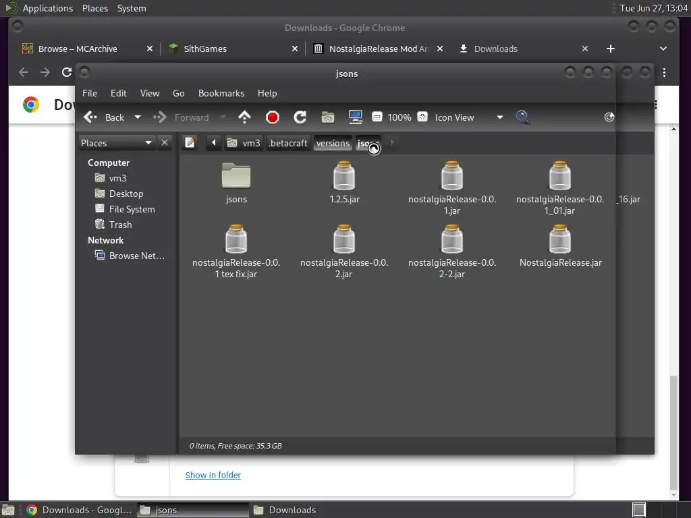Viewport: 691px width, 518px height.
Task: Open the Back history dropdown arrow
Action: pyautogui.click(x=138, y=117)
